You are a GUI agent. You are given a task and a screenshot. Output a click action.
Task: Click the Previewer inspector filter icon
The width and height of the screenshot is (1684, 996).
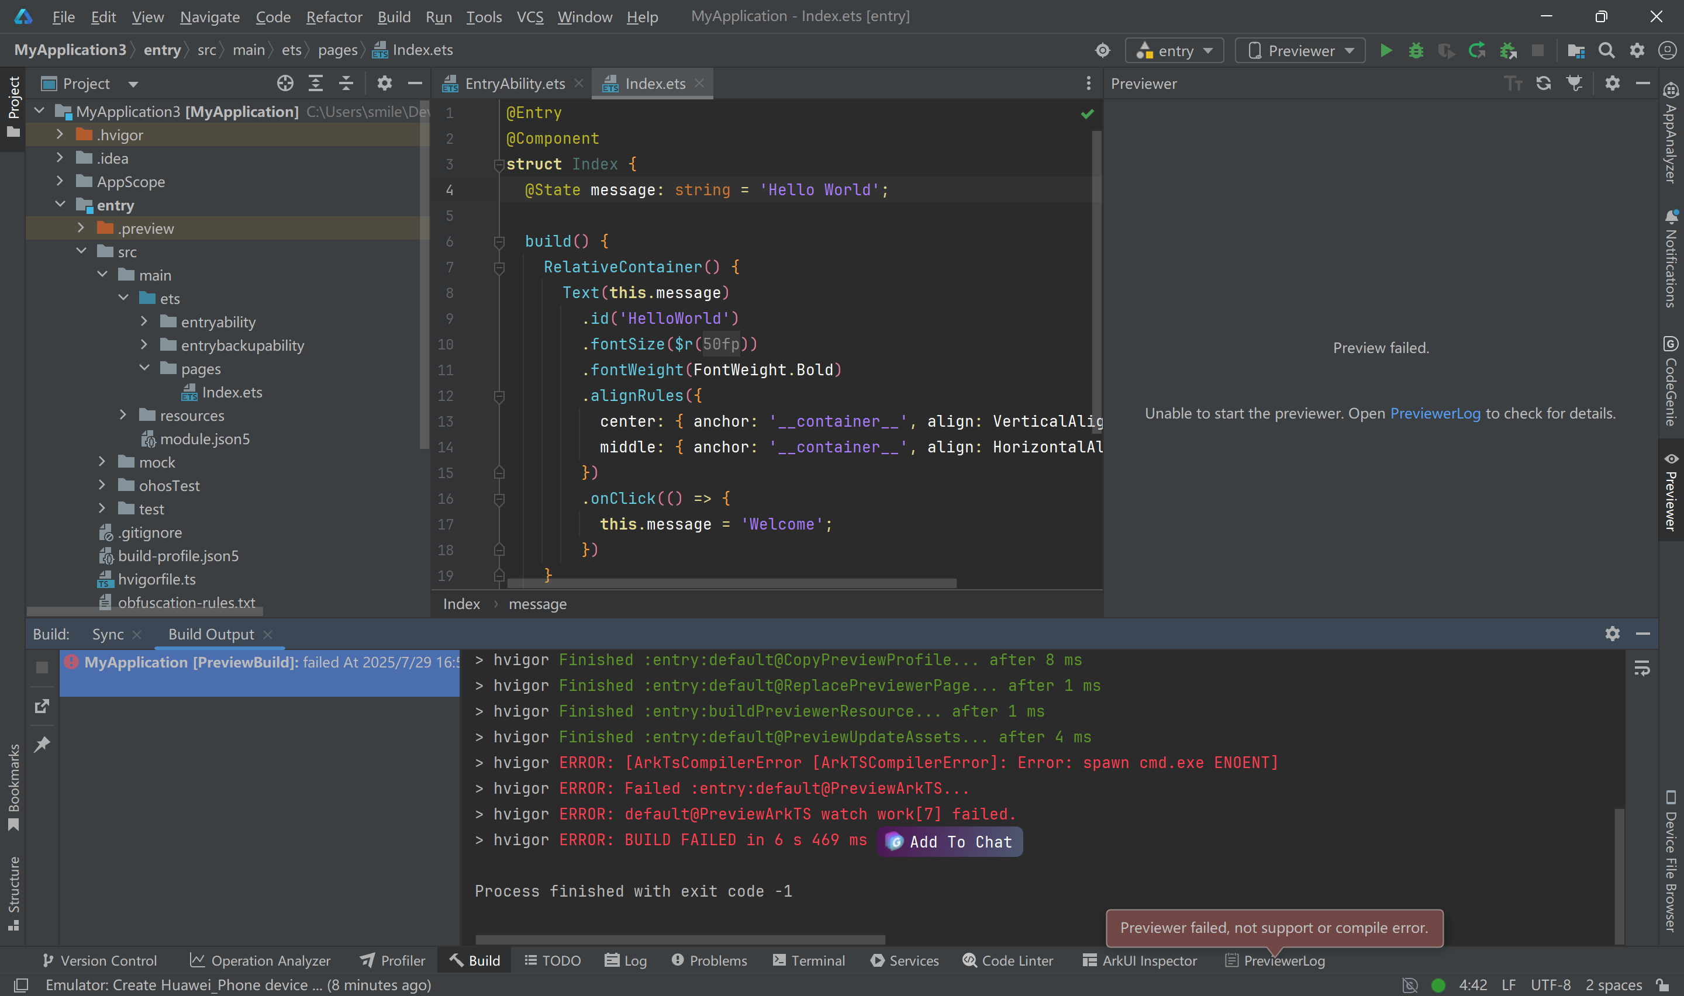tap(1575, 83)
